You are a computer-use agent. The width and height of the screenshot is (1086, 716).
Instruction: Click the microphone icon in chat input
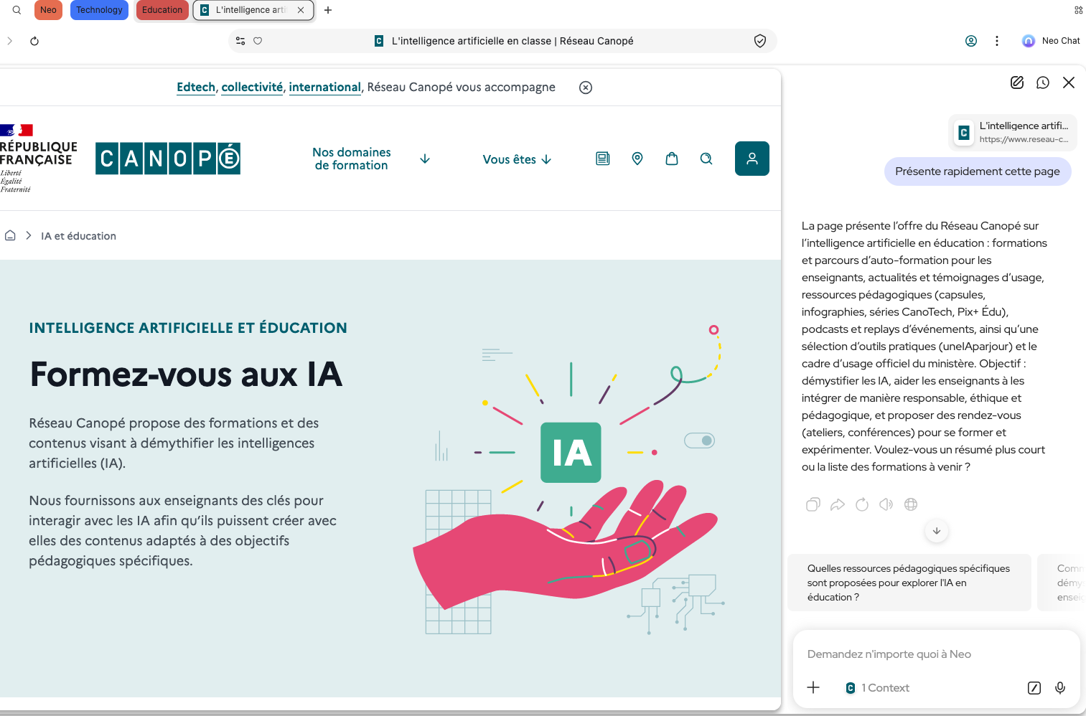pos(1060,688)
